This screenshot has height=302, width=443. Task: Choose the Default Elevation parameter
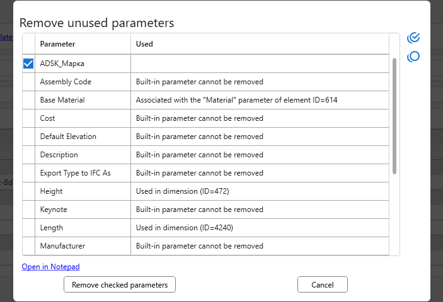68,137
